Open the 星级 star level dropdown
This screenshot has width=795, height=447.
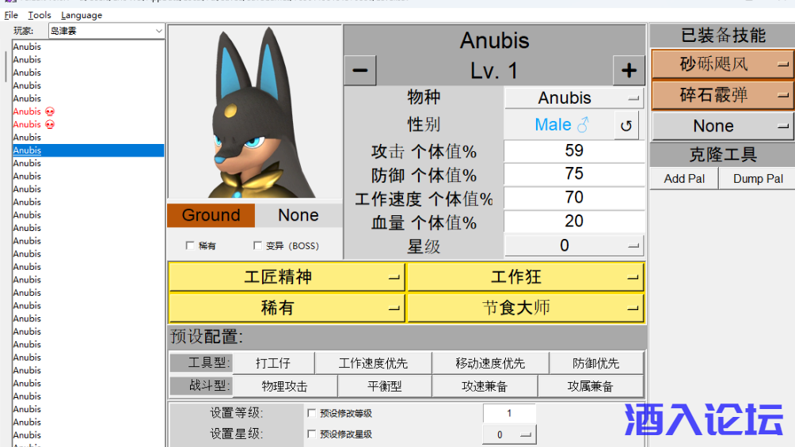point(574,246)
